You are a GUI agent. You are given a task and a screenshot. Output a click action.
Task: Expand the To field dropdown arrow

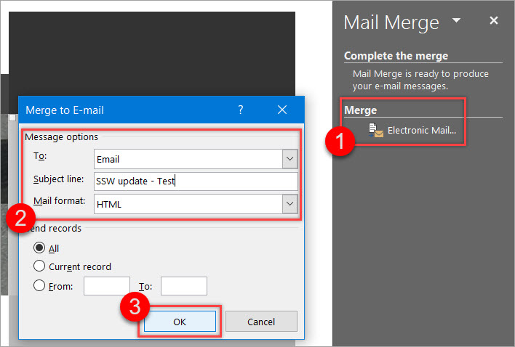(x=290, y=159)
